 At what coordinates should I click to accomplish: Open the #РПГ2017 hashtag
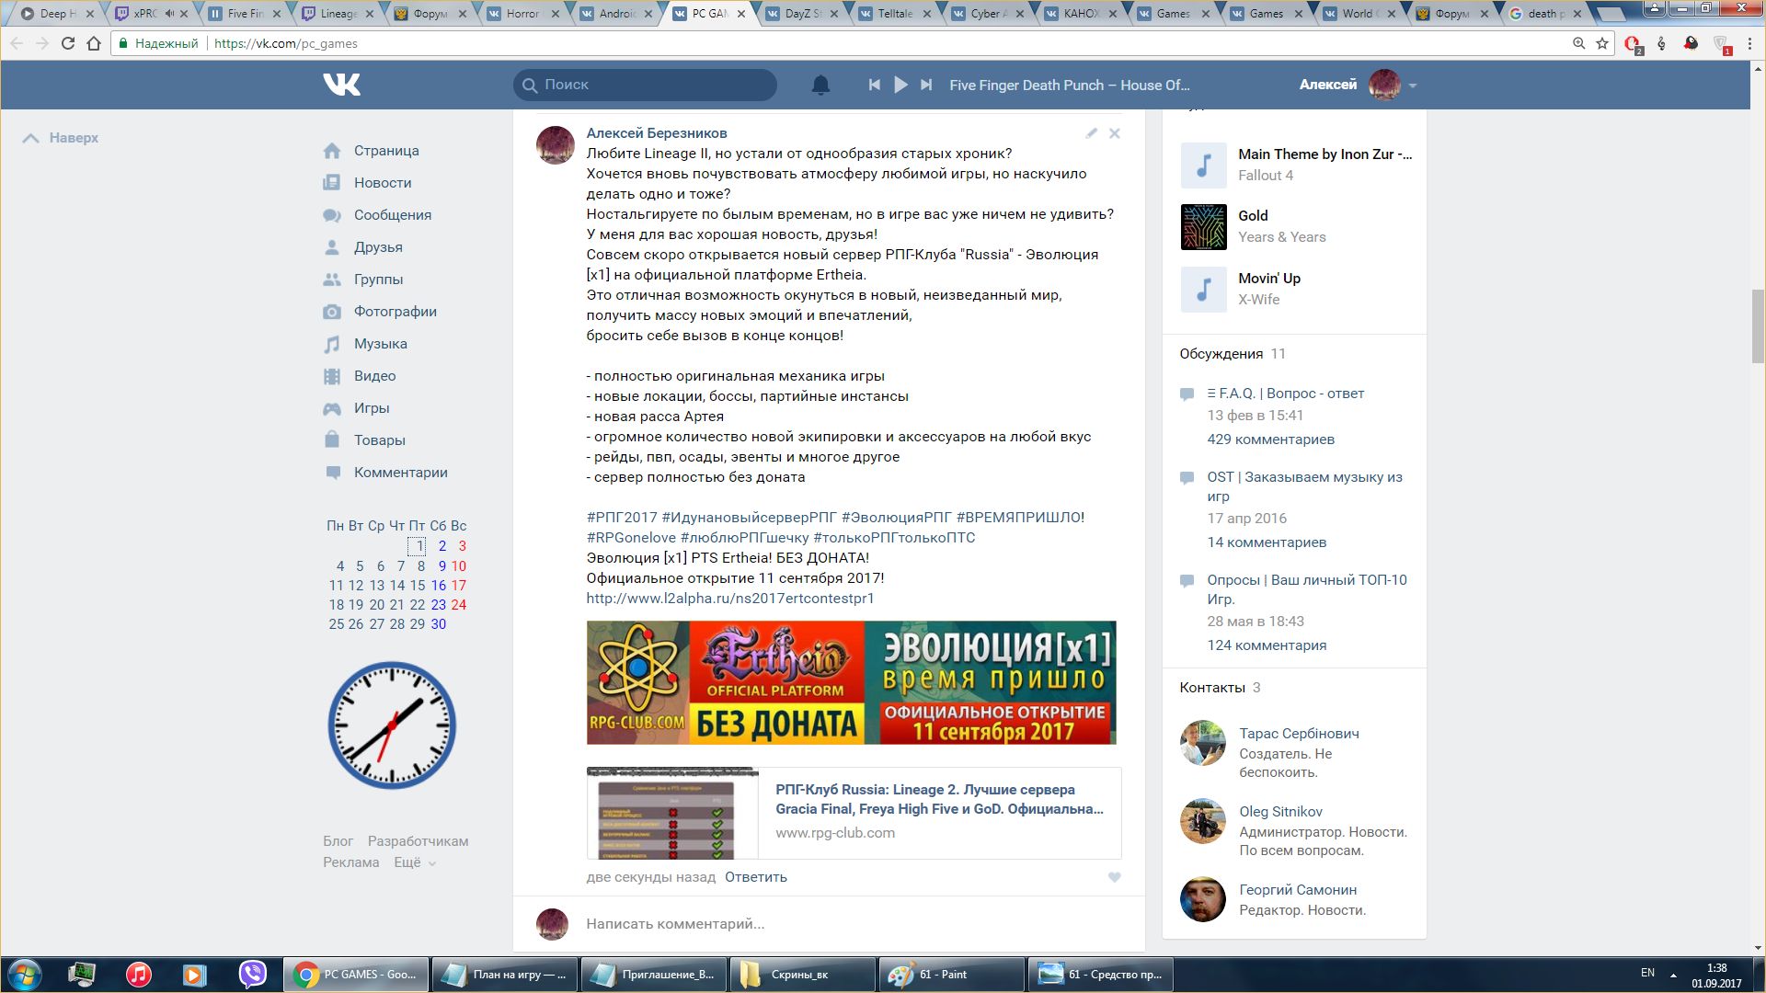pos(622,518)
